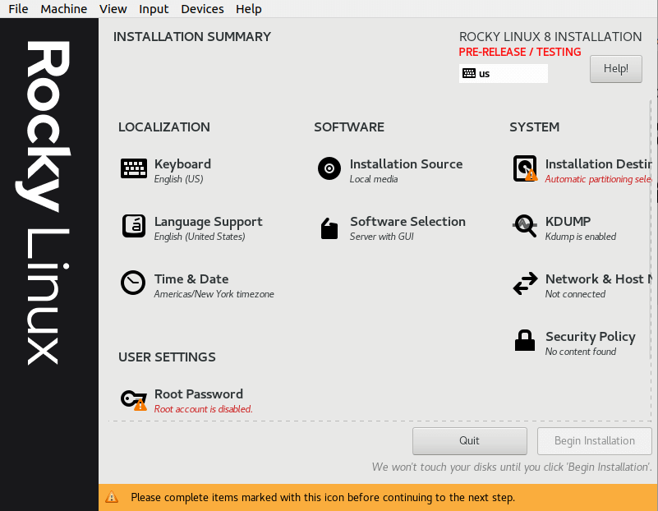Screen dimensions: 658x511
Task: Click 'Americas/New York timezone' text
Action: pos(214,294)
